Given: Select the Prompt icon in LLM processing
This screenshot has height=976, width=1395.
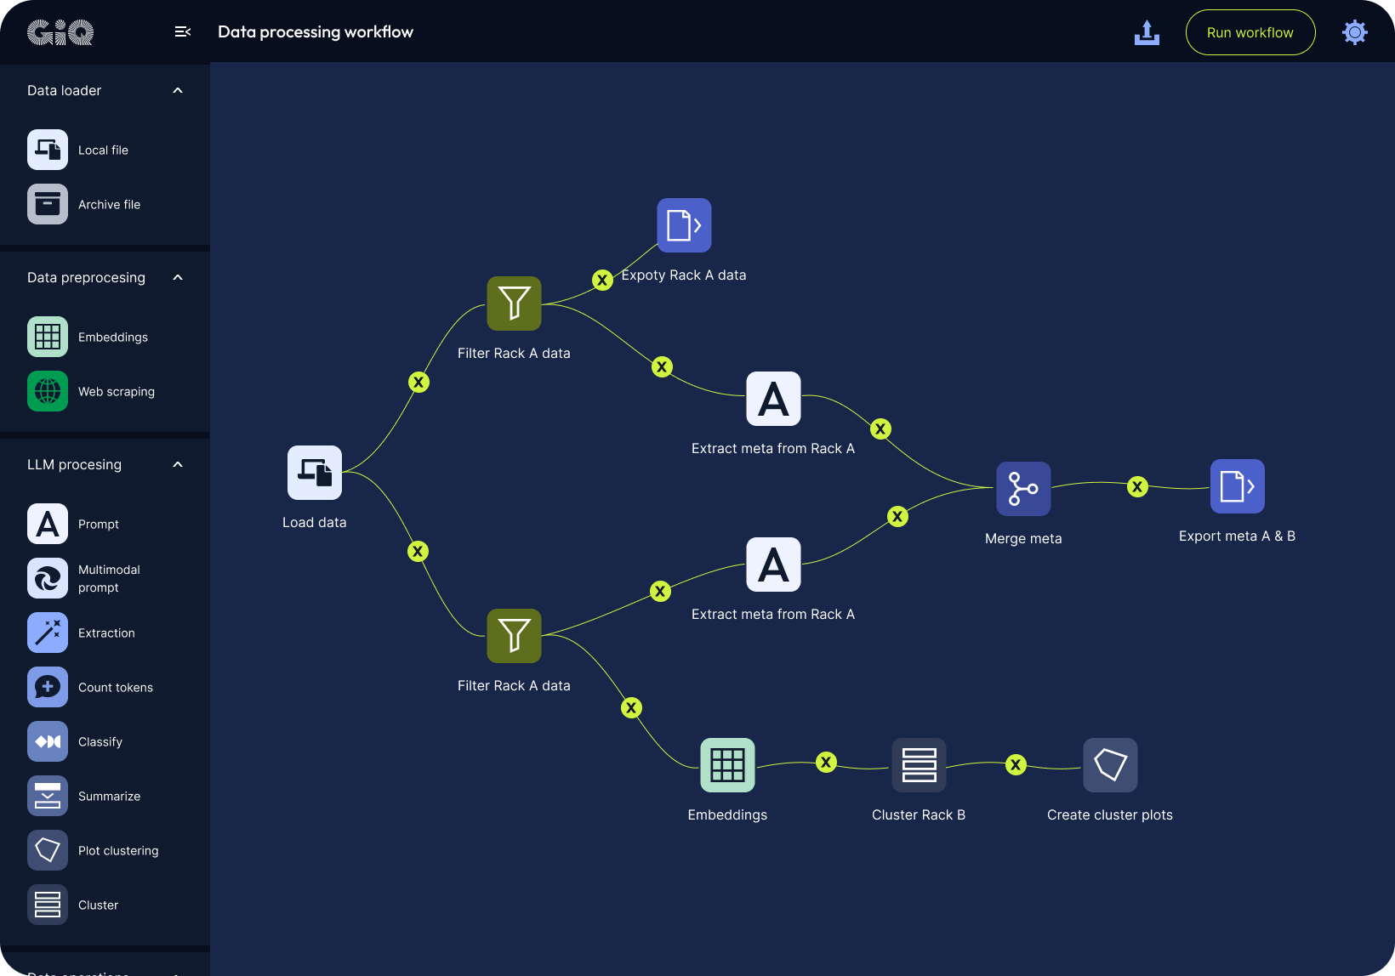Looking at the screenshot, I should tap(48, 524).
